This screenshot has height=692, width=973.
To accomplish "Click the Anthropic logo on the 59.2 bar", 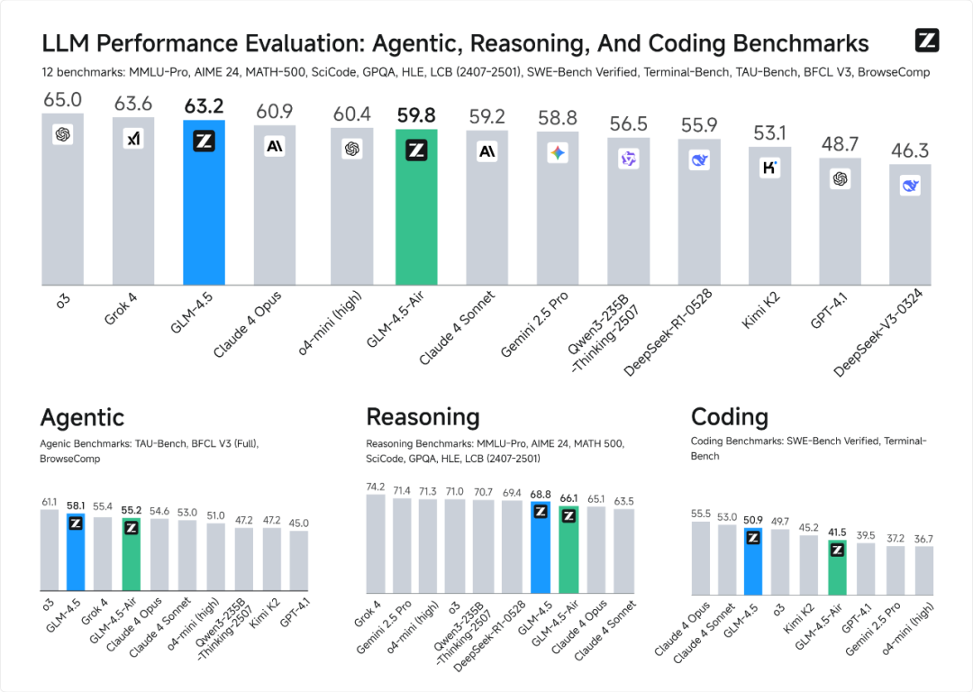I will point(487,151).
